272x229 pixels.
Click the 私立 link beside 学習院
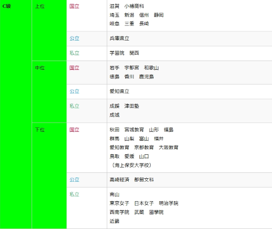click(x=75, y=53)
